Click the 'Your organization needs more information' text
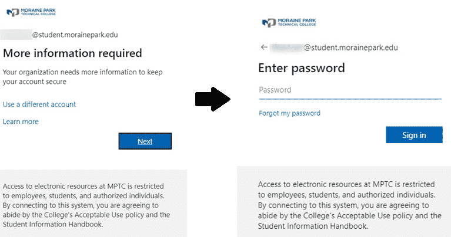The height and width of the screenshot is (237, 451). (x=82, y=77)
